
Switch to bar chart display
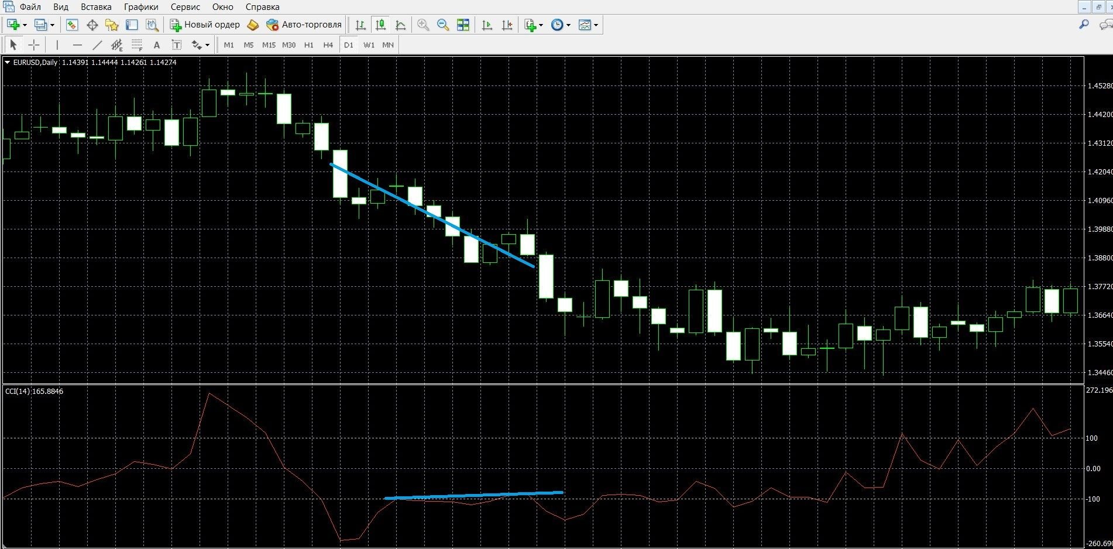[360, 25]
